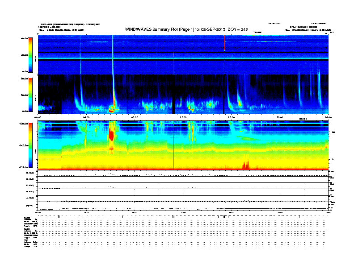354x273 pixels.
Task: Click the rotated RAD1 axis label
Action: tap(35, 98)
